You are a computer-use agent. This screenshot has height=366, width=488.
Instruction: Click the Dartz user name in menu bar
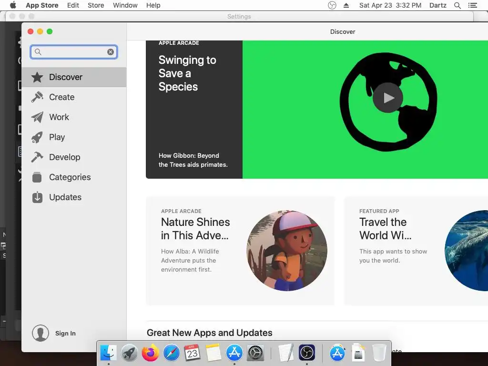[x=438, y=5]
